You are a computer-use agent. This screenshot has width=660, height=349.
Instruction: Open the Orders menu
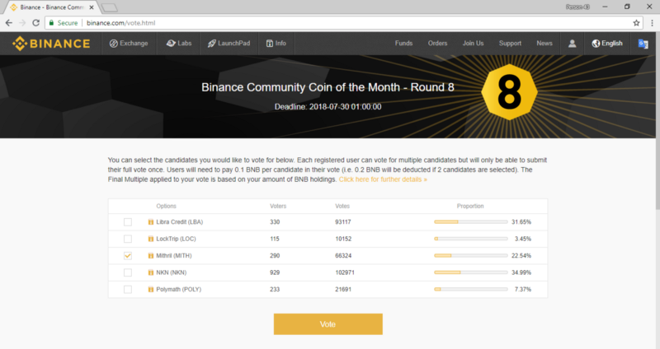click(x=437, y=44)
